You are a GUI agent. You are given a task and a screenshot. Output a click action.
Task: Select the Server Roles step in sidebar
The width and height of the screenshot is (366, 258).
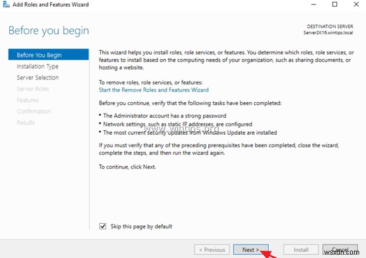[33, 88]
